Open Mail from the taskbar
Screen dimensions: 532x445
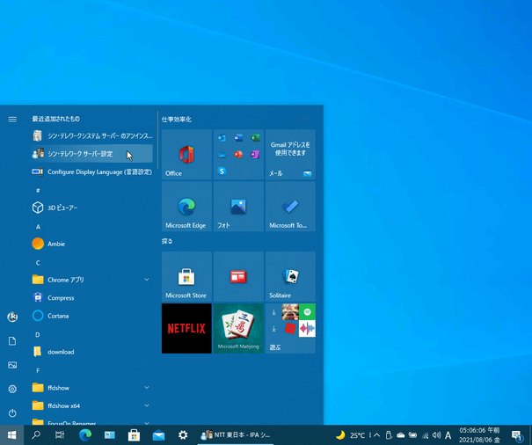(x=158, y=434)
